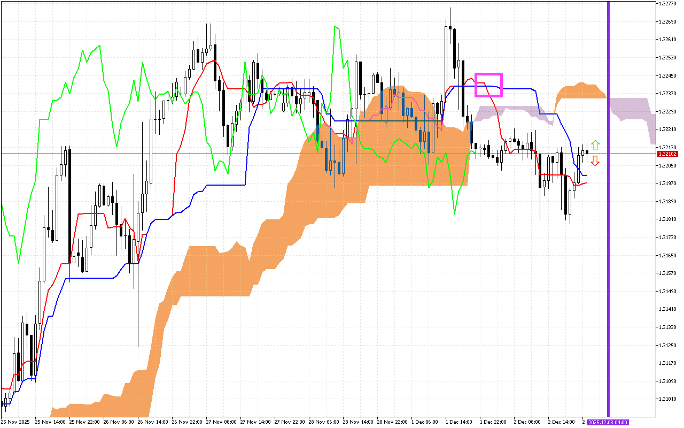The width and height of the screenshot is (684, 428).
Task: Select the green up arrow signal icon
Action: coord(596,144)
